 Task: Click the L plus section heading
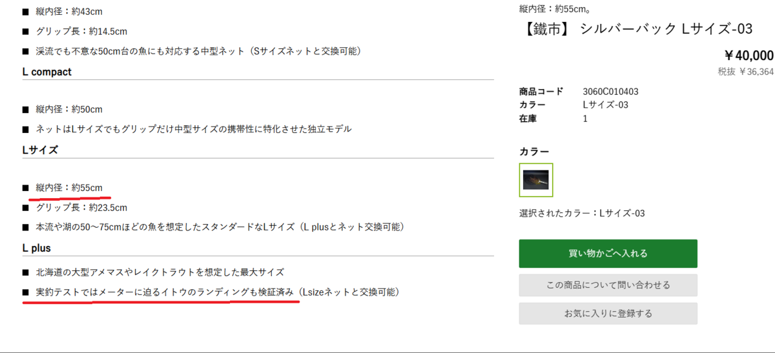point(37,248)
